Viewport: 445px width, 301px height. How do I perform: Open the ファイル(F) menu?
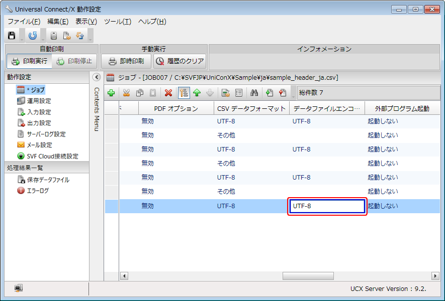coord(24,22)
